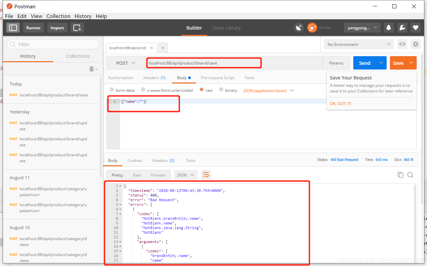
Task: Switch response view to Raw
Action: pyautogui.click(x=137, y=175)
